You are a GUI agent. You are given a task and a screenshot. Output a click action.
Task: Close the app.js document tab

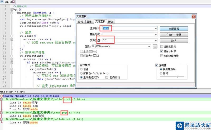tap(13, 2)
